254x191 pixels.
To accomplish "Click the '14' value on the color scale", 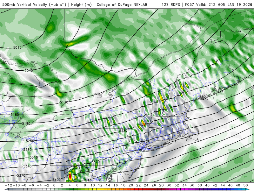I will coord(108,185).
